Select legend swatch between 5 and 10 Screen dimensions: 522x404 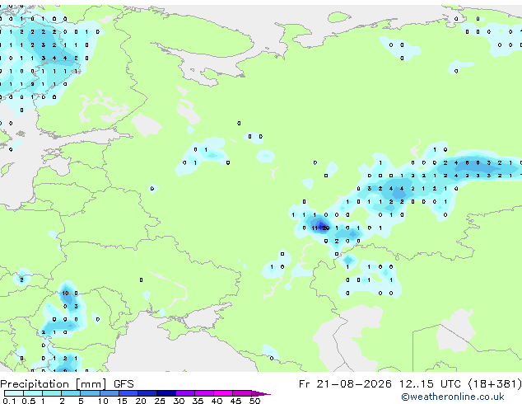[90, 393]
